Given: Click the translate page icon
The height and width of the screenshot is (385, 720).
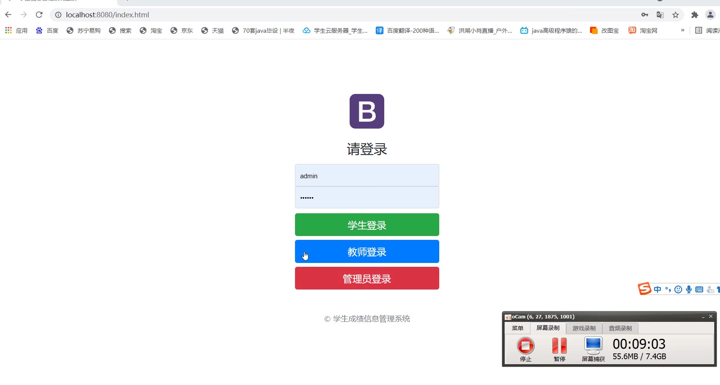Looking at the screenshot, I should click(x=660, y=15).
